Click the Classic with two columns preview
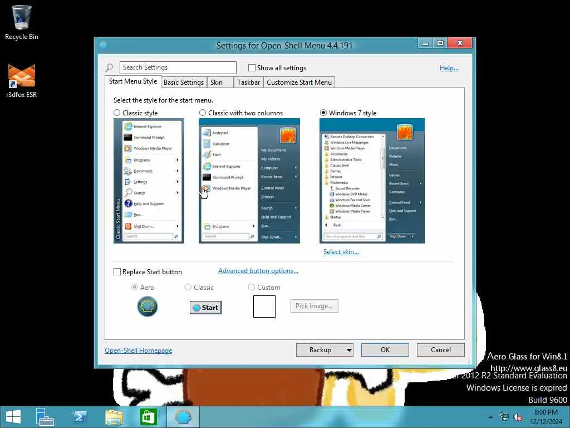 (249, 181)
